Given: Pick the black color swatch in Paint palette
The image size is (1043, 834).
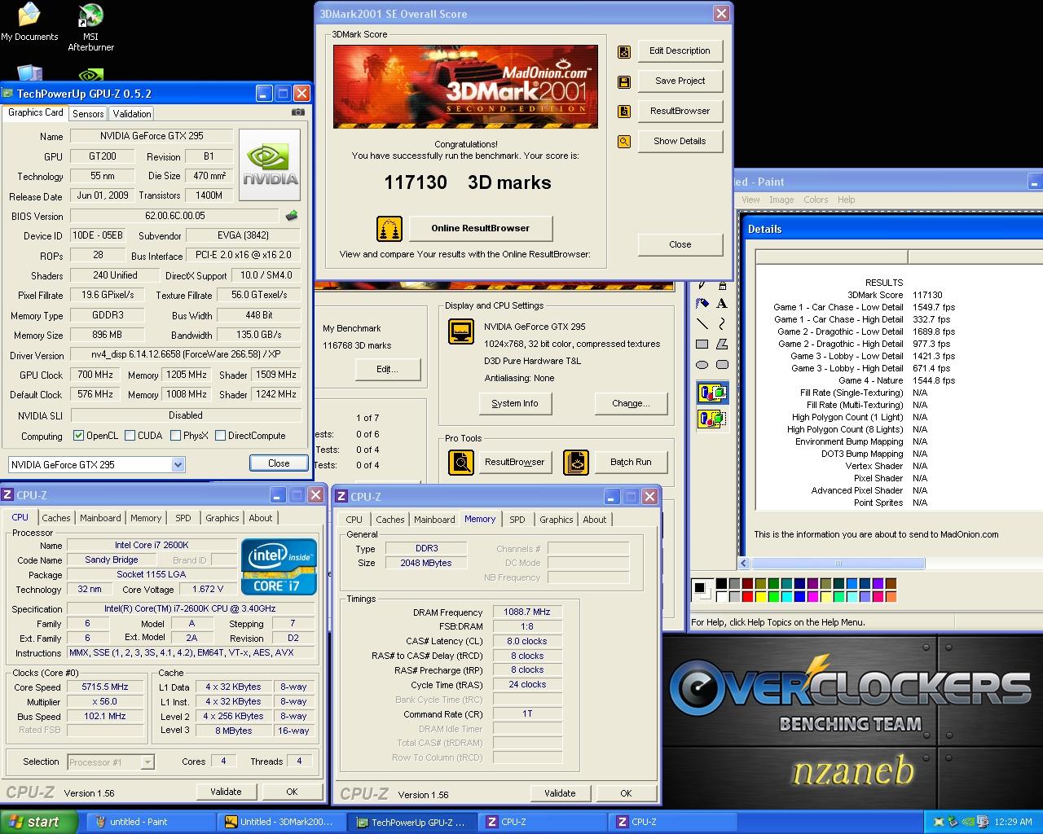Looking at the screenshot, I should coord(721,584).
